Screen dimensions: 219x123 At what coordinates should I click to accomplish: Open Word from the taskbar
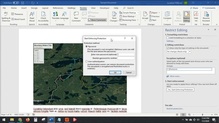(x=51, y=120)
